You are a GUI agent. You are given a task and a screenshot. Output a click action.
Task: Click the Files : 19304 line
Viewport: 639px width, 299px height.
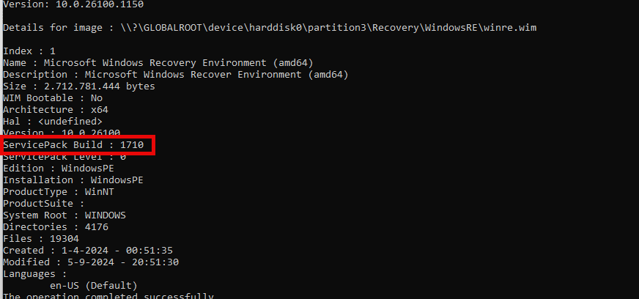click(x=41, y=238)
